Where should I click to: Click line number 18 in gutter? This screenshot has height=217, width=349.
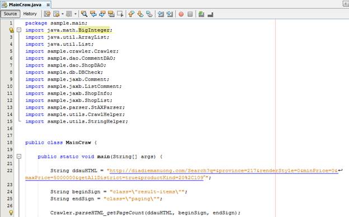(10, 143)
